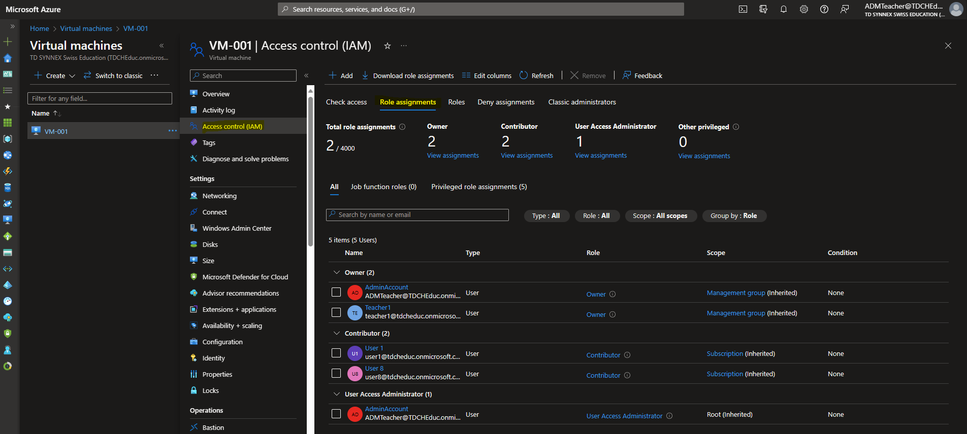Open the Management group scope link for Teacher1
Screen dimensions: 967x434
pyautogui.click(x=736, y=313)
